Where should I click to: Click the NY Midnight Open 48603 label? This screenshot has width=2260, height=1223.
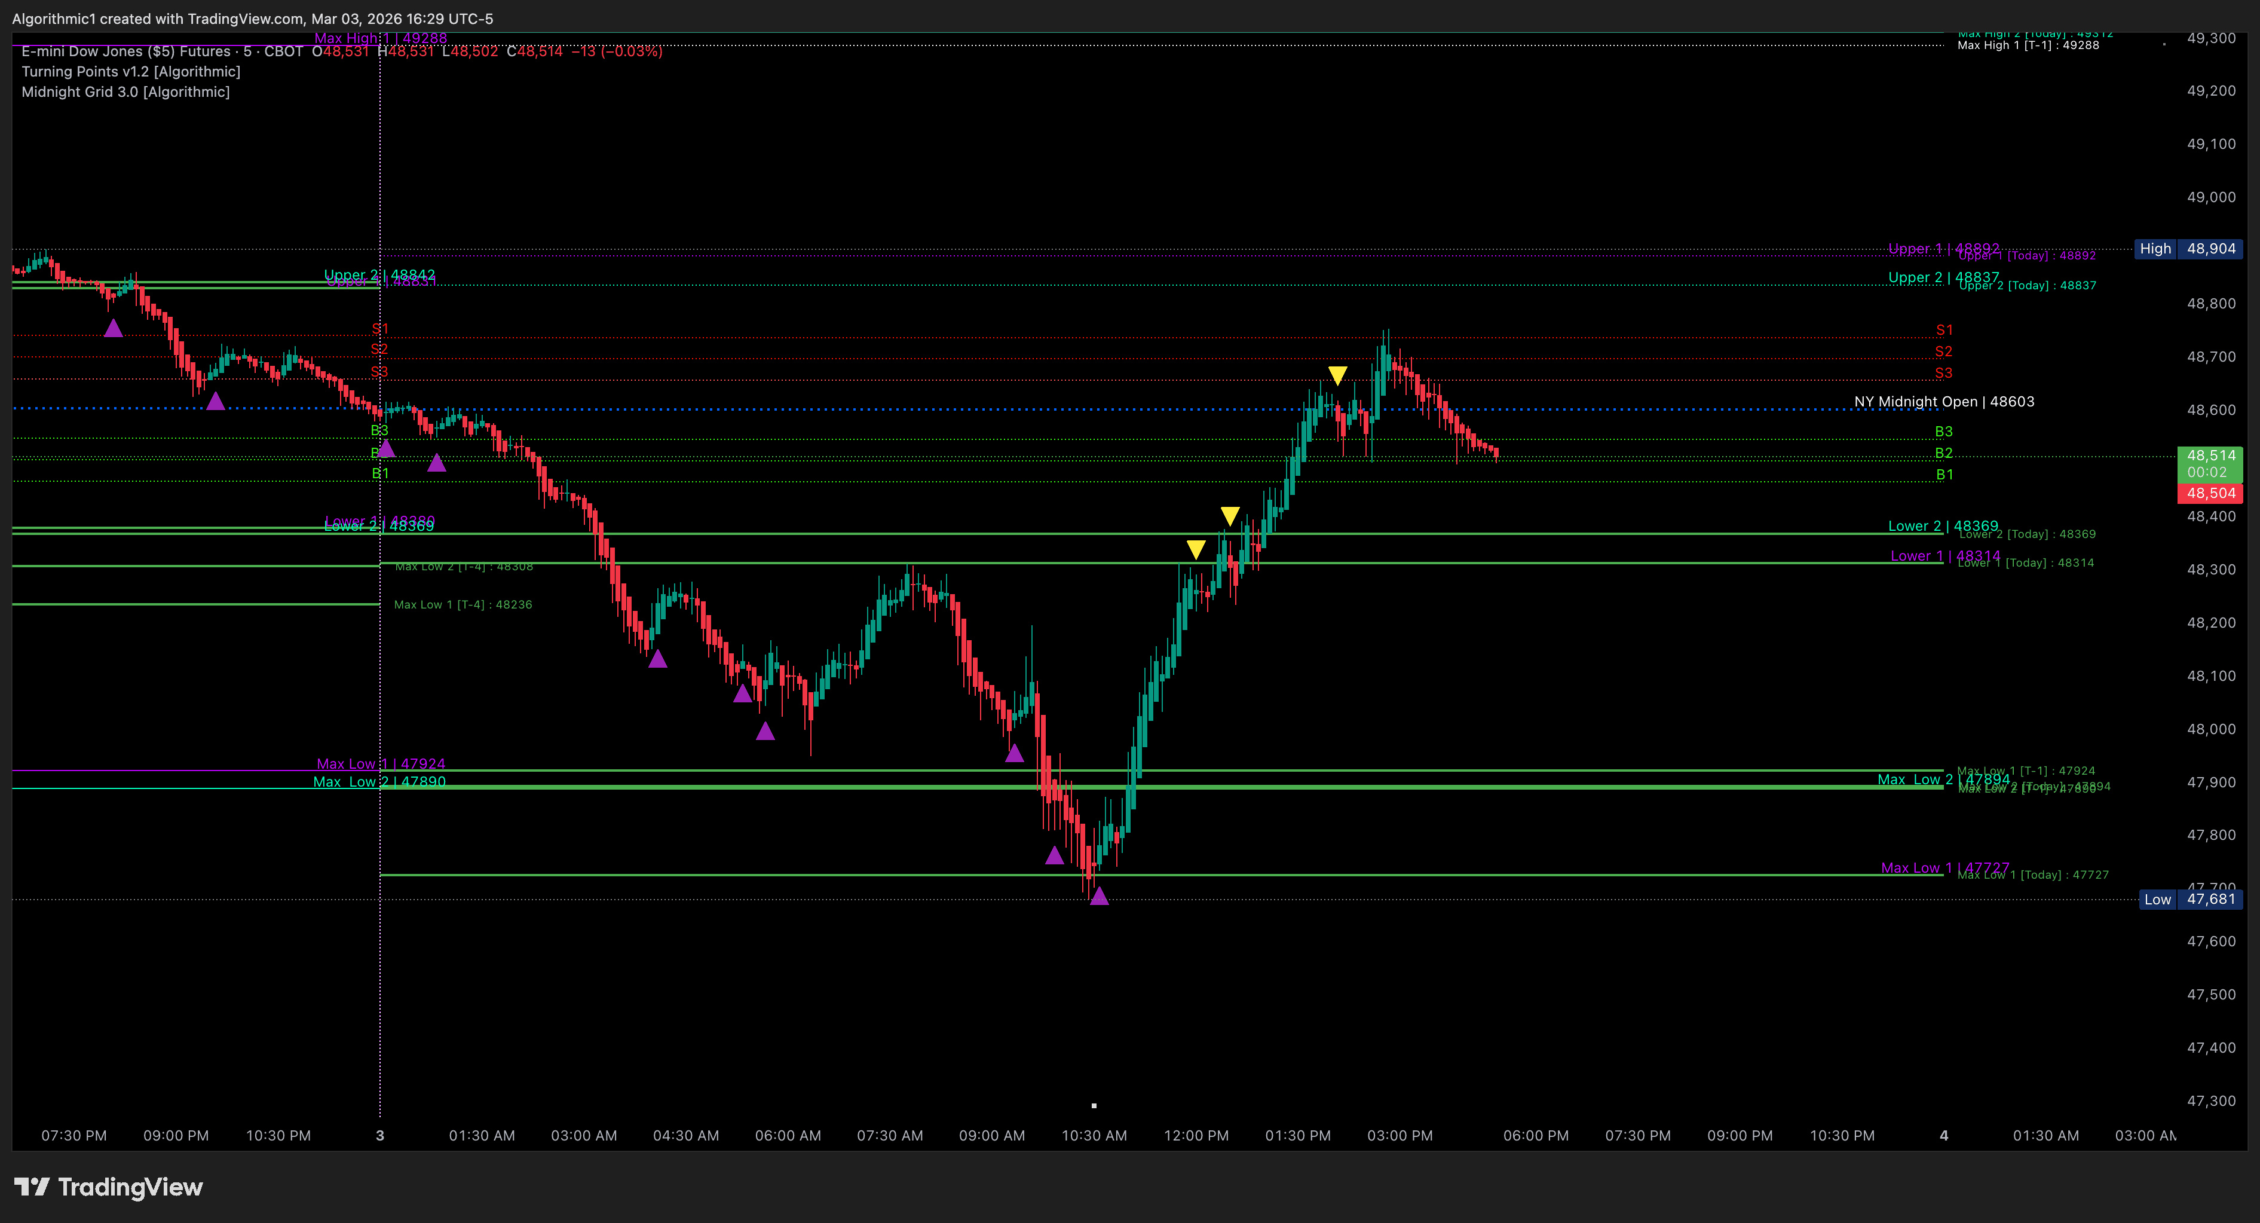(x=1943, y=402)
